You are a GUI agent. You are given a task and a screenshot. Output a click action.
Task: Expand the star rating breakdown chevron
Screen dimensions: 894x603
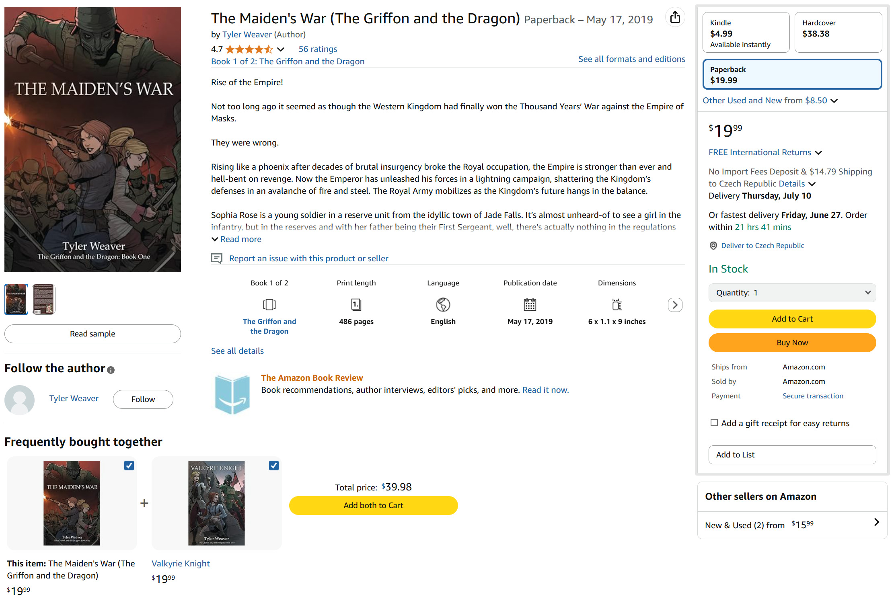point(281,49)
